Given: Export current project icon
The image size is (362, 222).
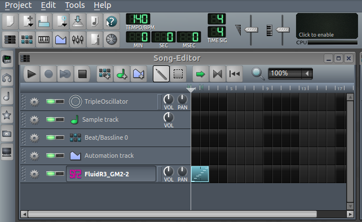Looking at the screenshot, I should (94, 21).
